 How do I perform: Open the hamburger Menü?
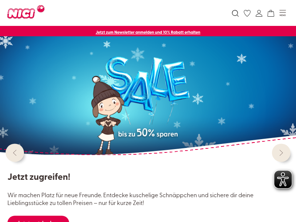tap(283, 13)
